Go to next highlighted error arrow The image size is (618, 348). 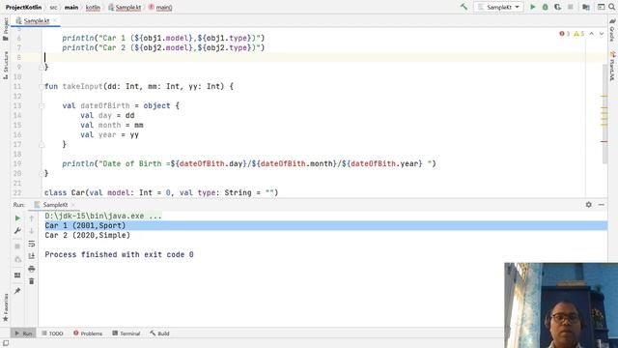click(602, 34)
